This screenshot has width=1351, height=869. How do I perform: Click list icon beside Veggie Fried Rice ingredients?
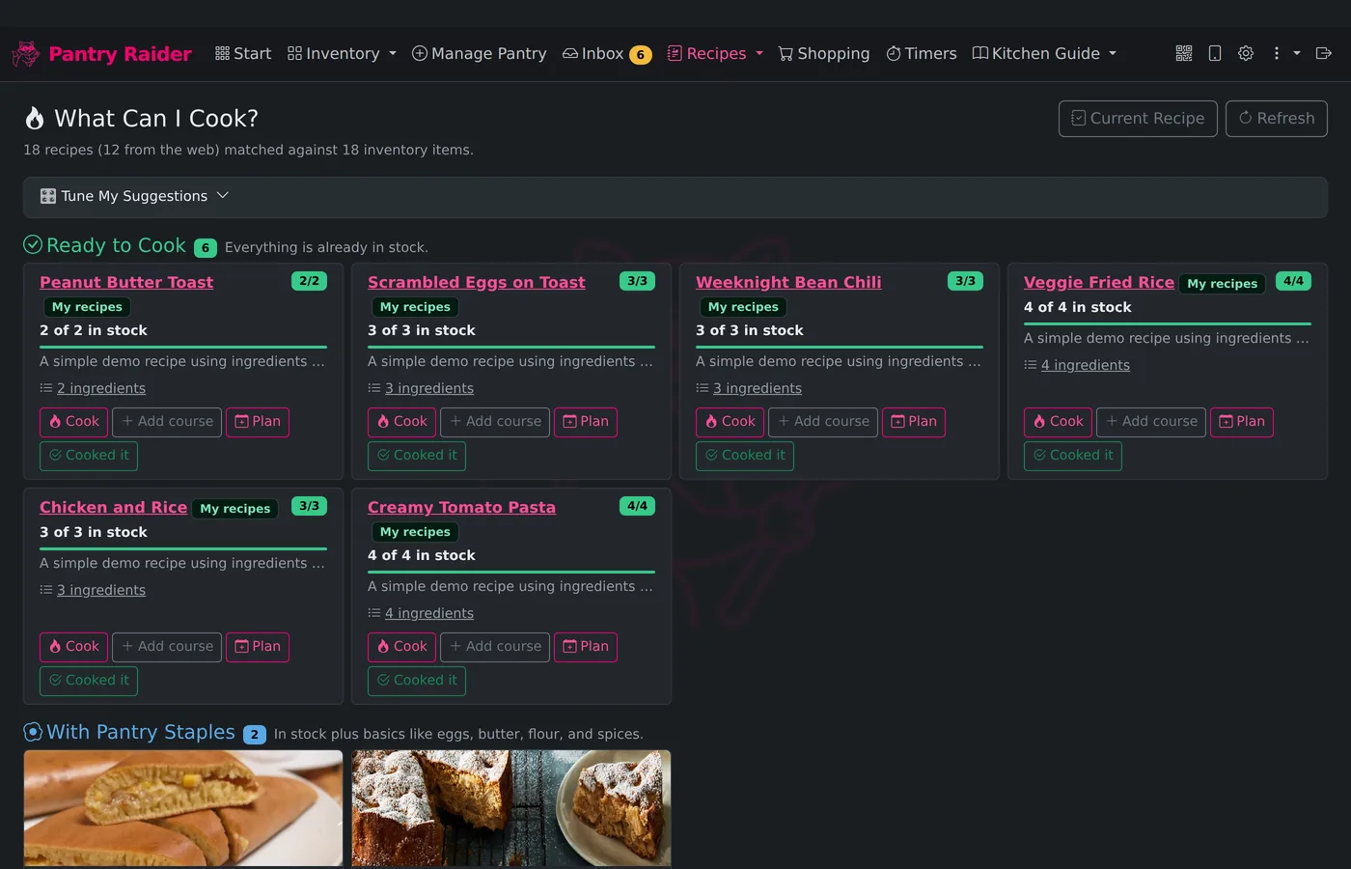[x=1030, y=365]
